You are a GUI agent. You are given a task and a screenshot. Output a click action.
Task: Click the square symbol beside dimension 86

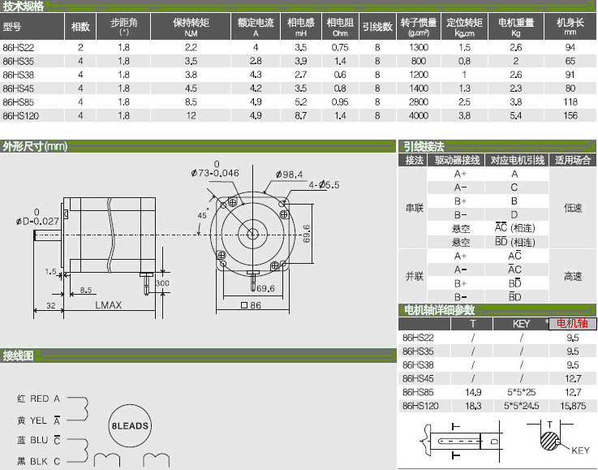click(x=244, y=306)
